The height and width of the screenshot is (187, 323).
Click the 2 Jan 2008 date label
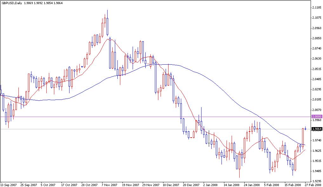210,185
